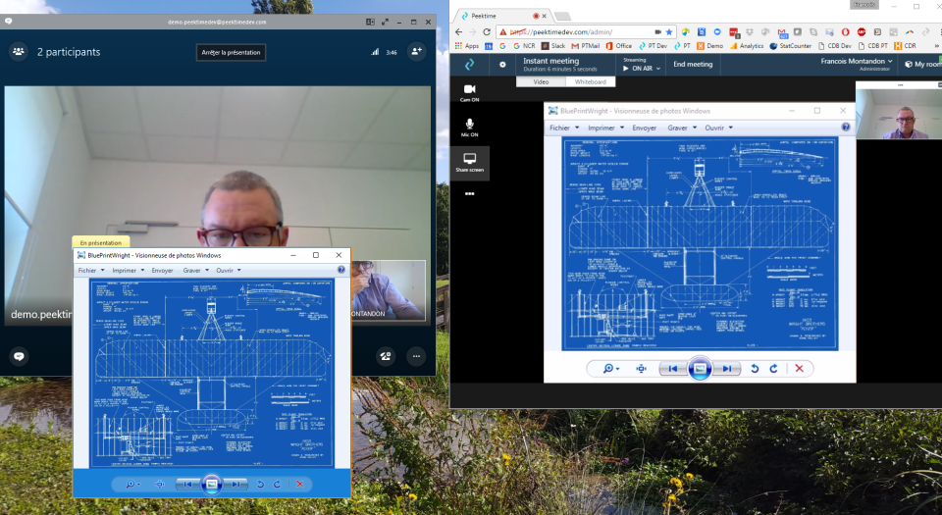This screenshot has width=942, height=515.
Task: Open CDB Dev bookmark
Action: [x=834, y=46]
